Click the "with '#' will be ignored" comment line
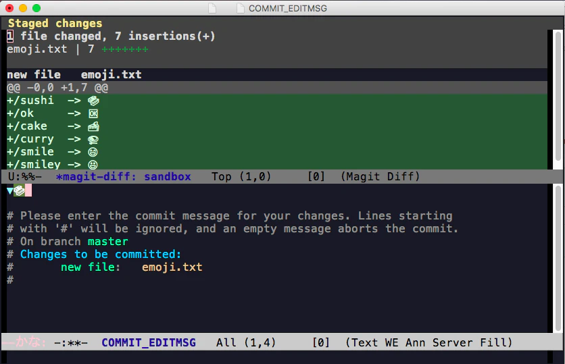This screenshot has width=565, height=364. click(232, 229)
